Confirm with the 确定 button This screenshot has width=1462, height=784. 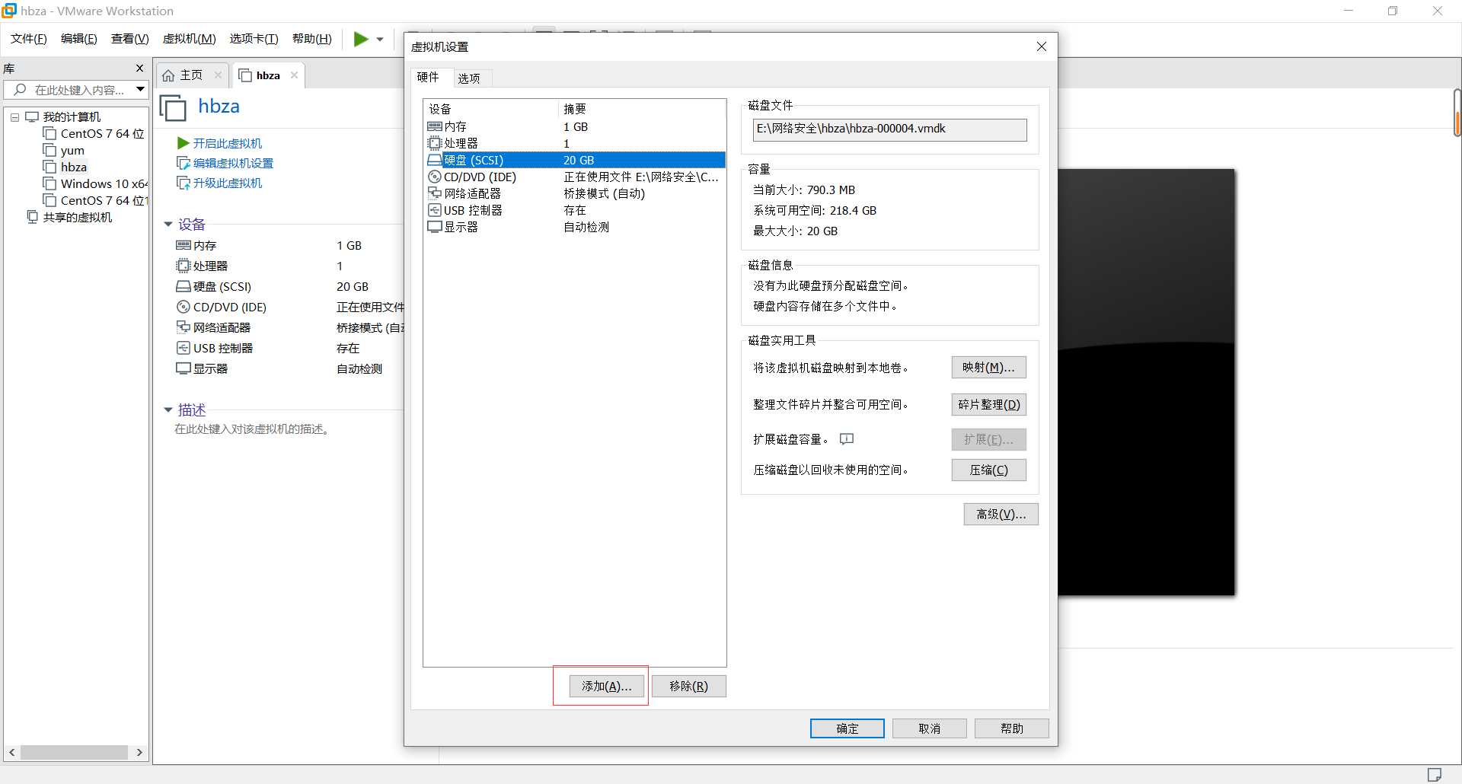(x=847, y=728)
